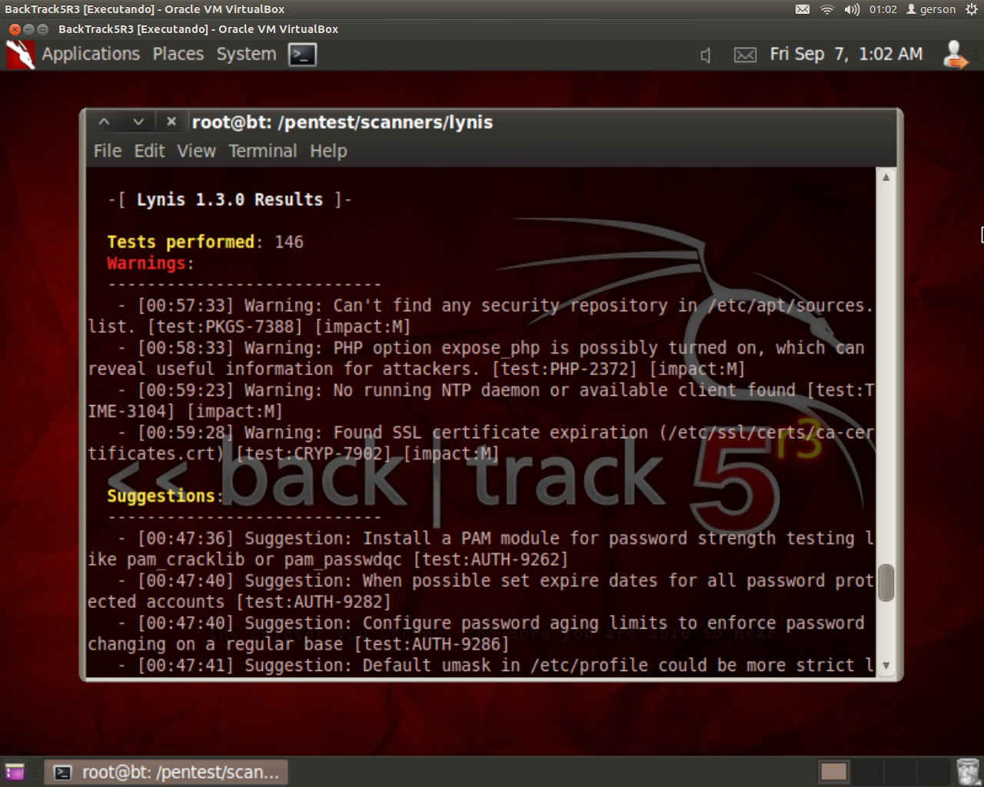This screenshot has height=787, width=984.
Task: Open the trash icon in bottom panel
Action: point(968,771)
